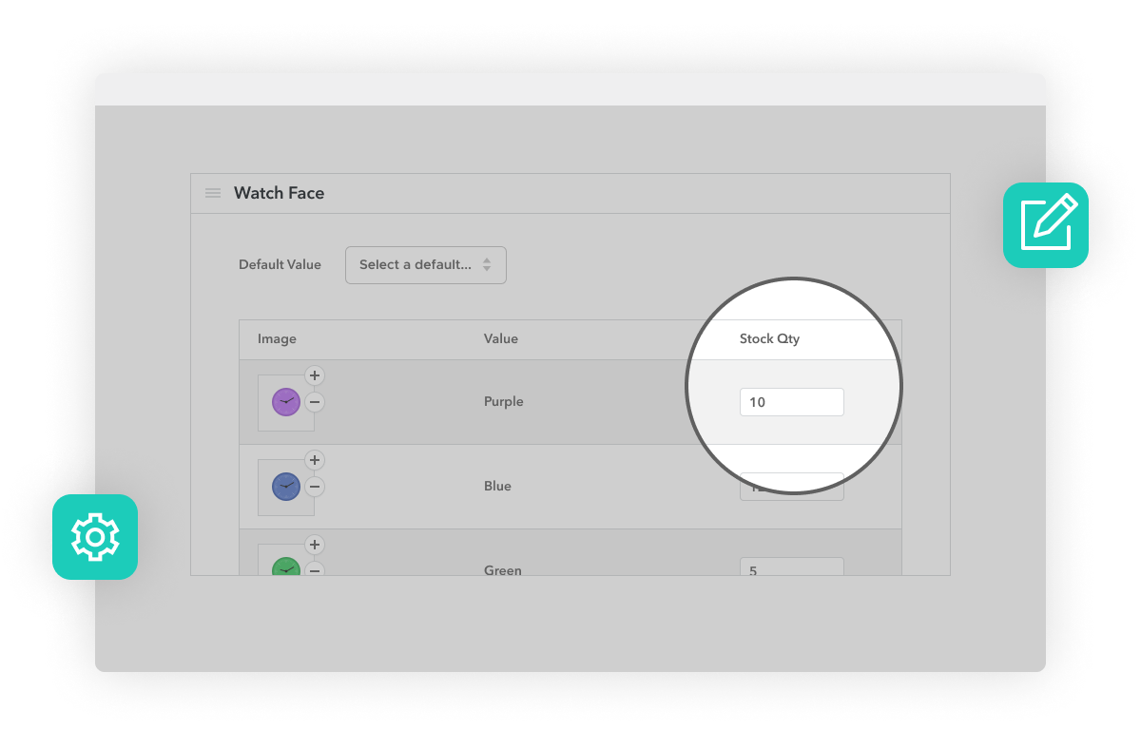The image size is (1141, 749).
Task: Click the Stock Qty column header
Action: click(770, 338)
